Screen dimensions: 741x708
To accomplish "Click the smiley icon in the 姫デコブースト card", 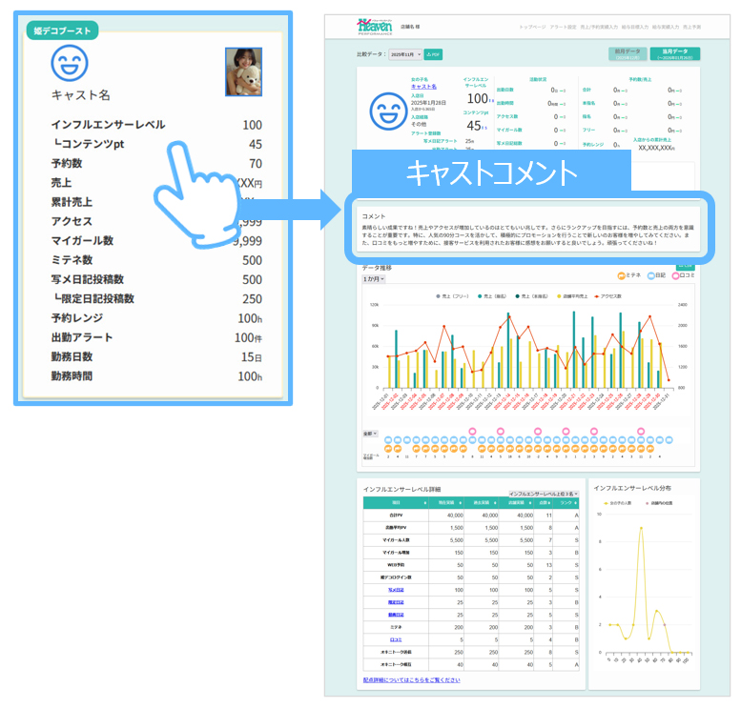I will click(70, 65).
